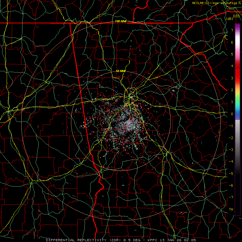Click the "KFFC" radar site identifier in the footer
This screenshot has width=242, height=242.
153,240
